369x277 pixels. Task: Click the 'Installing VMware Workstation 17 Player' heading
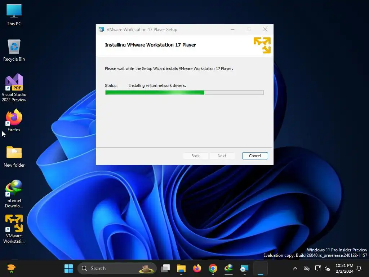[150, 45]
